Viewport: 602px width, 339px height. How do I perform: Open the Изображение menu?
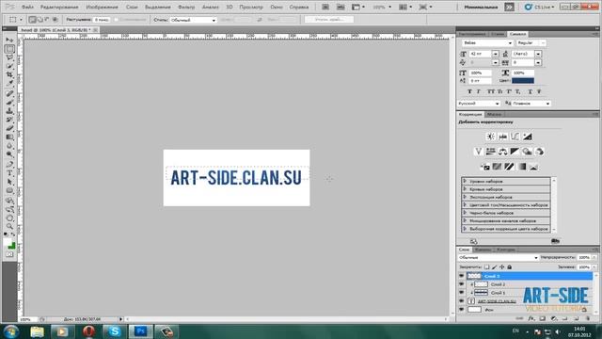point(103,8)
